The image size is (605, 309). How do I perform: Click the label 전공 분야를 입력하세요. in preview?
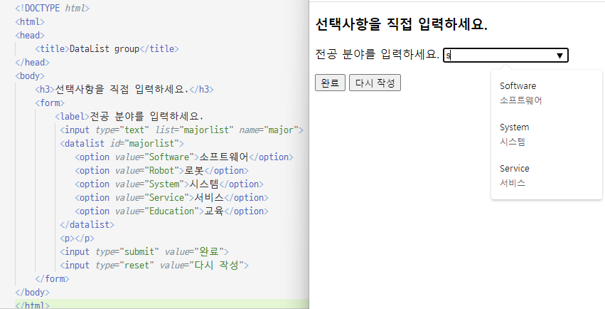coord(378,54)
